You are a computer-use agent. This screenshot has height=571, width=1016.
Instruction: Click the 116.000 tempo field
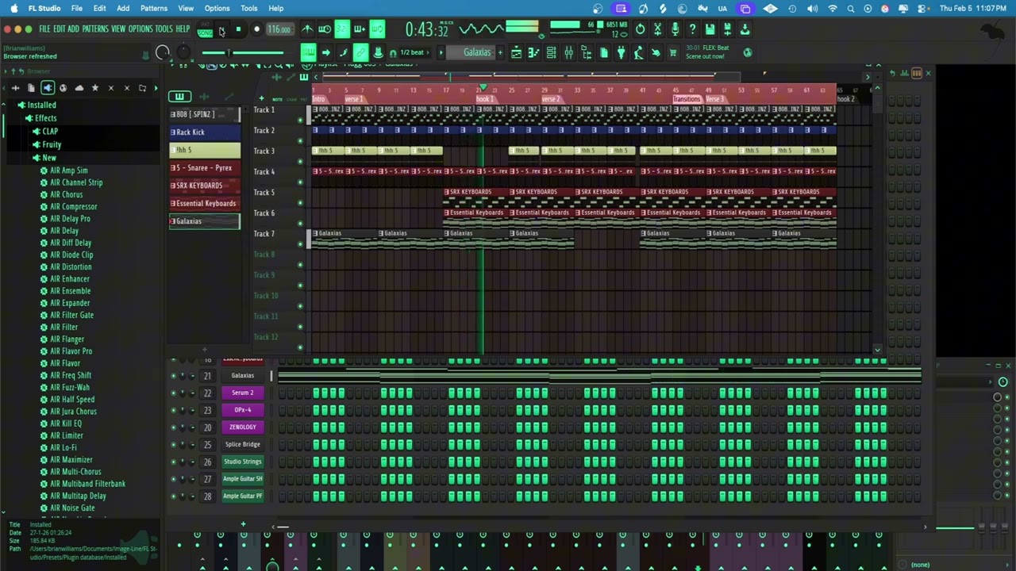pos(279,30)
